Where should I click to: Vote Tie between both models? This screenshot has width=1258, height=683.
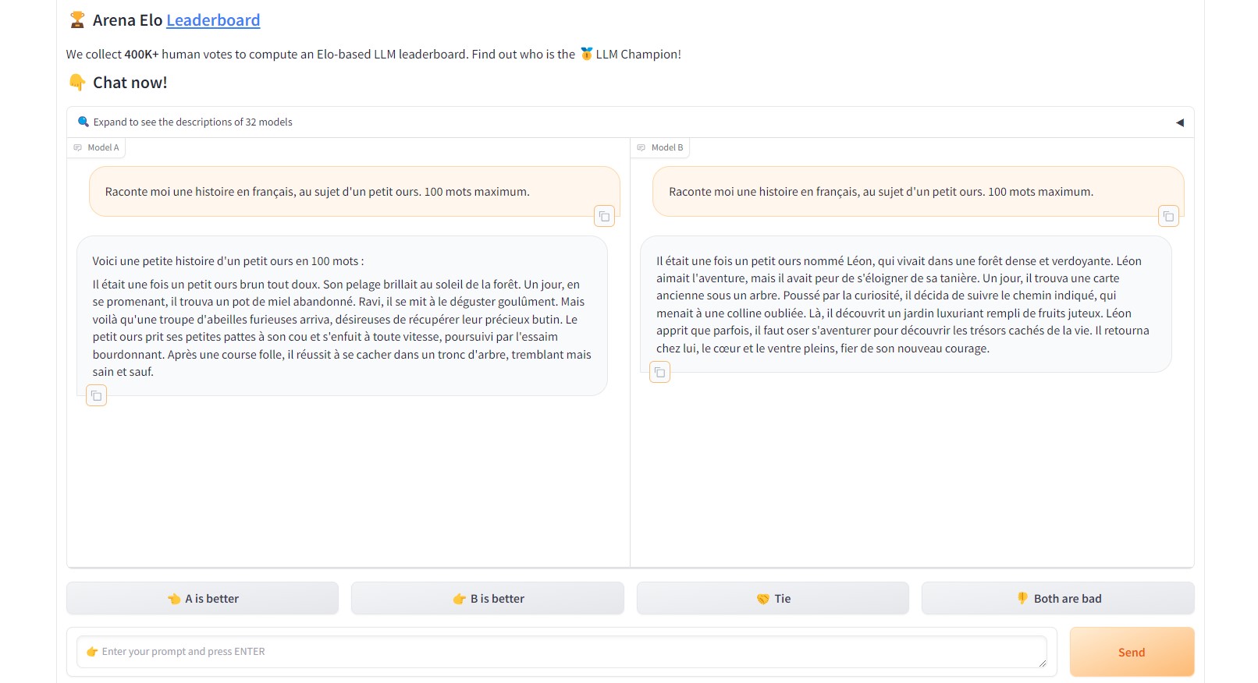(x=773, y=599)
